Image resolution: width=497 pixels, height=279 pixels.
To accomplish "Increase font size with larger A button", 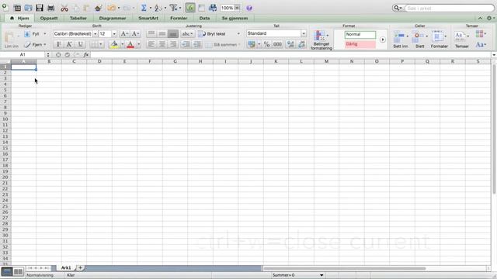I will [x=124, y=34].
